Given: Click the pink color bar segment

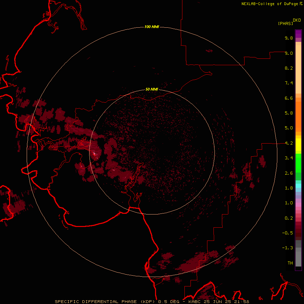Looking at the screenshot, I should pyautogui.click(x=298, y=205).
